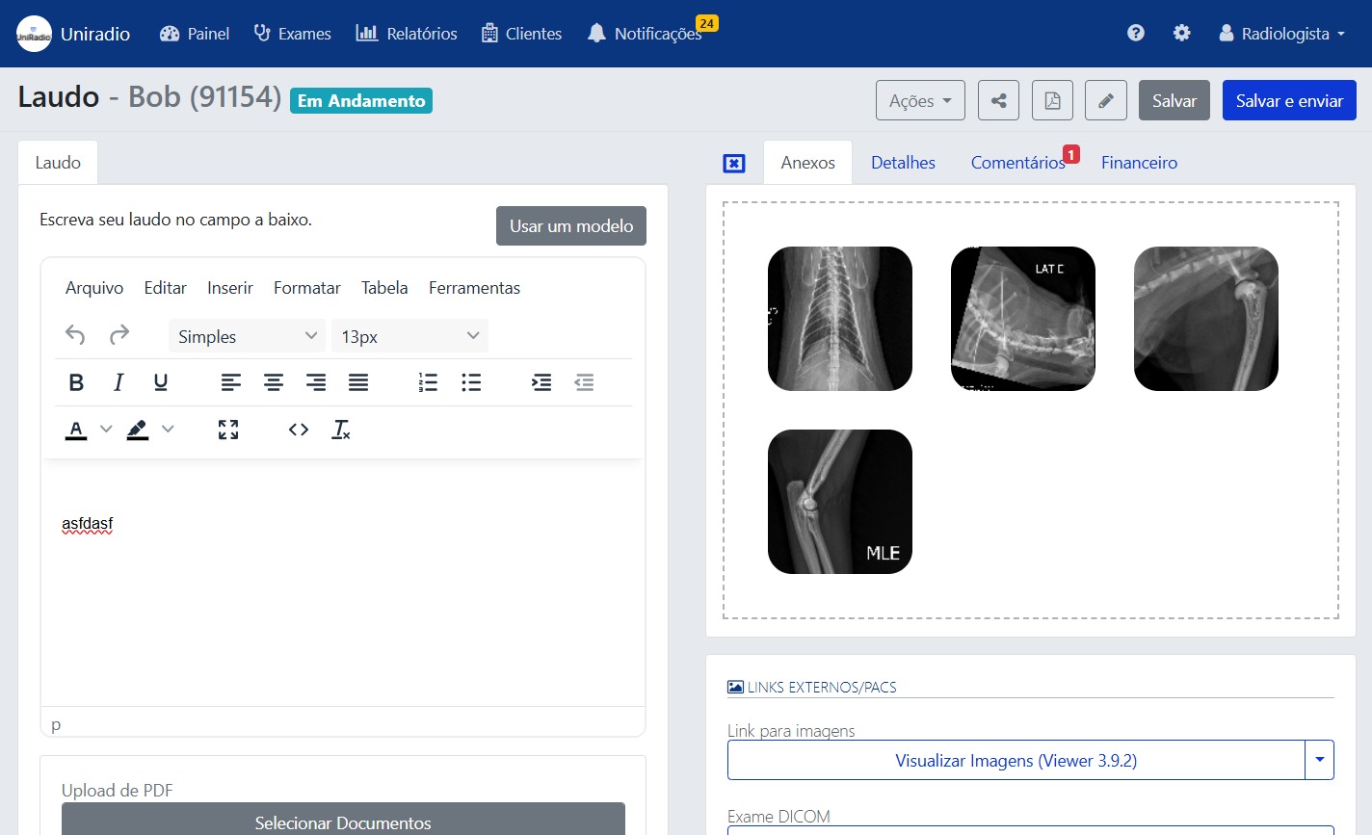Generate PDF using the PDF icon
Screen dimensions: 1372x835
point(1052,100)
